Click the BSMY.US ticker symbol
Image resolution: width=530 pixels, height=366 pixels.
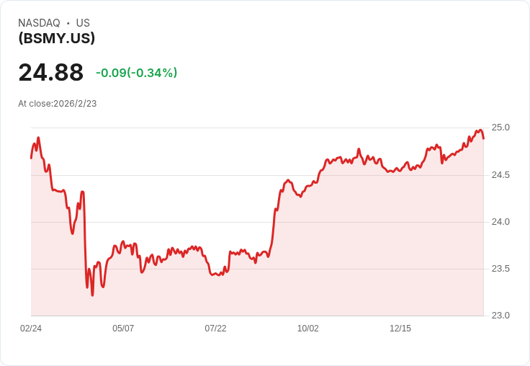click(57, 38)
